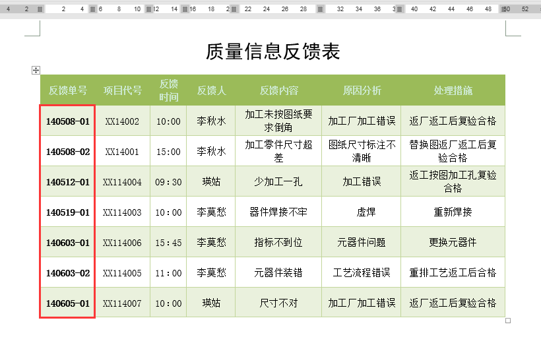Click cell 140605-01

coord(67,303)
